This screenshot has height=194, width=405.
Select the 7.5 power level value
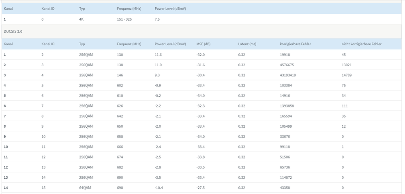click(x=157, y=19)
